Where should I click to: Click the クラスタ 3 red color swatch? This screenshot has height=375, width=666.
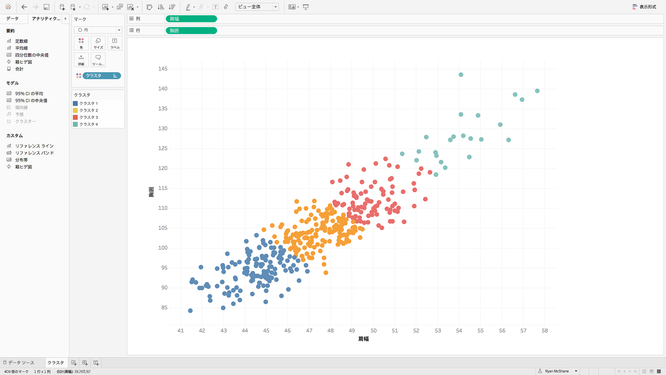click(75, 117)
